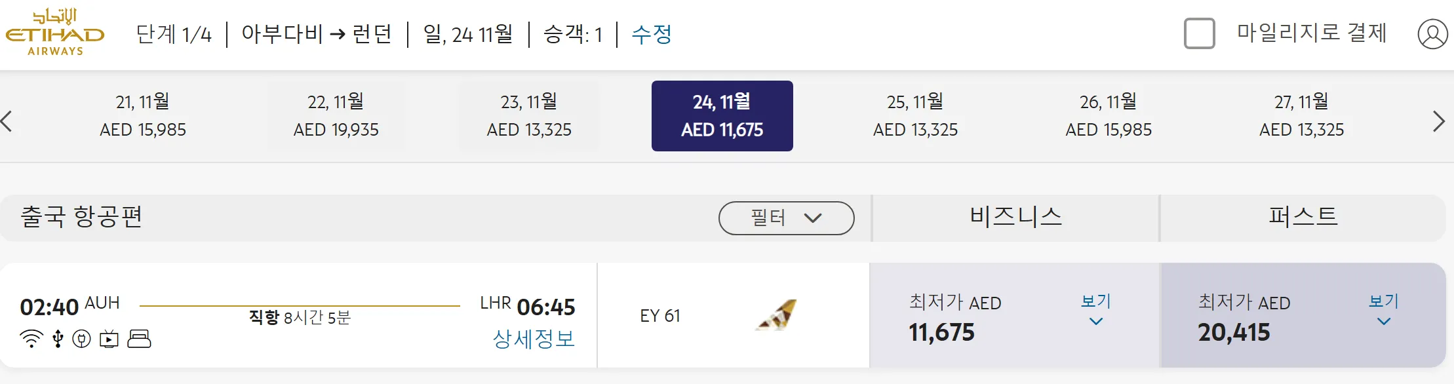1454x384 pixels.
Task: Open 상세정보 flight details link
Action: coord(534,339)
